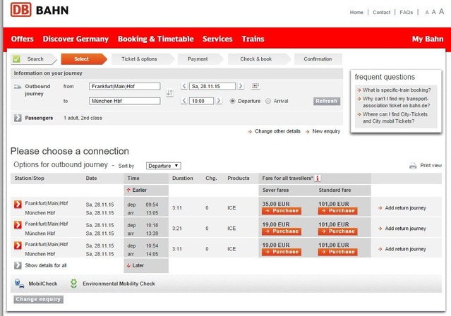The height and width of the screenshot is (316, 451).
Task: Go back to the Search step
Action: click(34, 59)
